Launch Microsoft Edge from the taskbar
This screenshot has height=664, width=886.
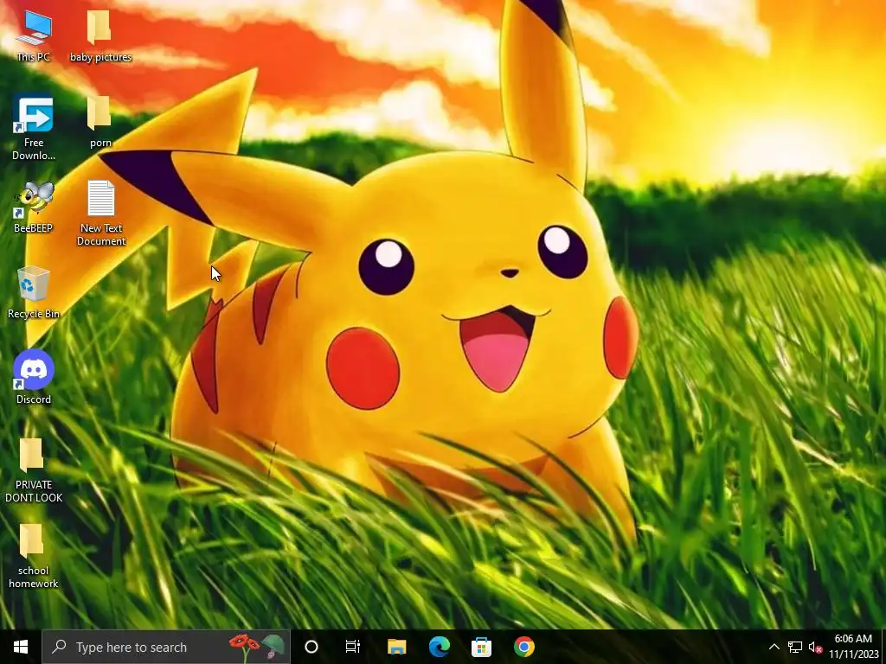coord(439,647)
